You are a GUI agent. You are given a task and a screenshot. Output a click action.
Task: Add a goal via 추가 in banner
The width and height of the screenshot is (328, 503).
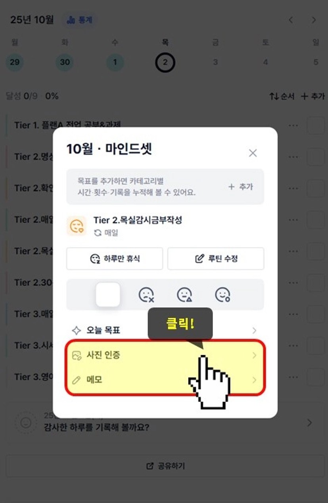pos(240,187)
